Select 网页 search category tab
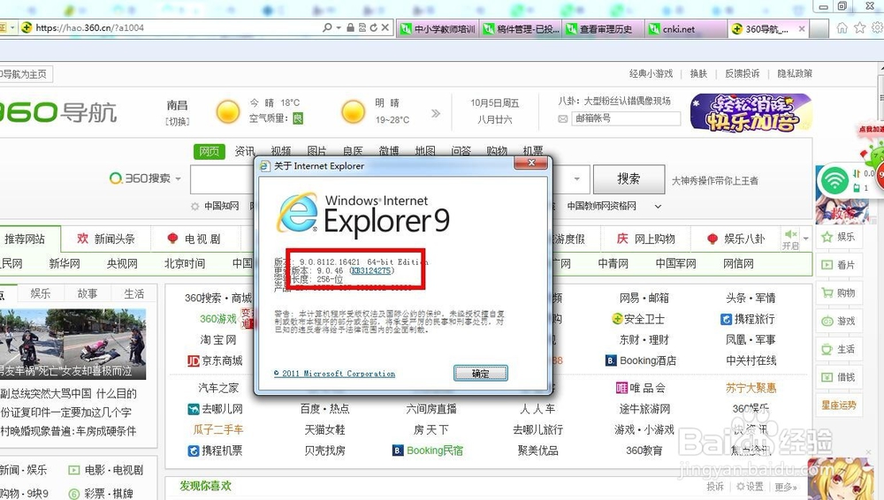 [x=210, y=151]
